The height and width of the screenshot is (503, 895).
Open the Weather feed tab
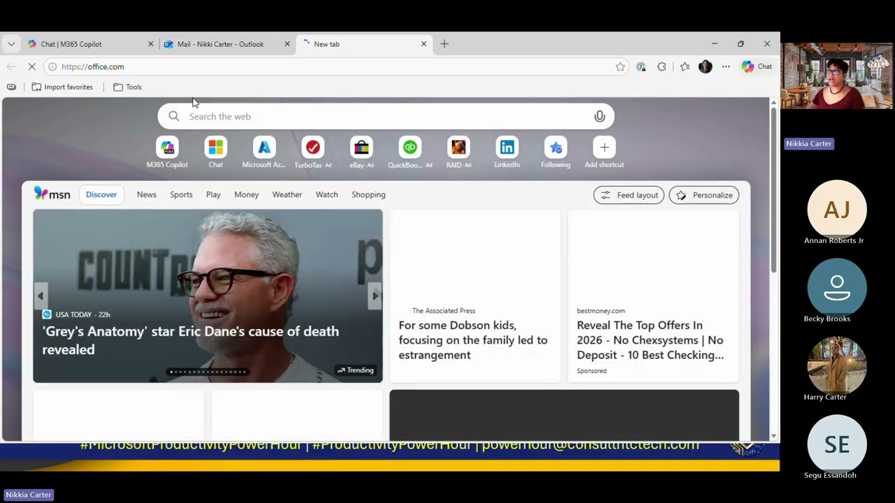coord(287,195)
